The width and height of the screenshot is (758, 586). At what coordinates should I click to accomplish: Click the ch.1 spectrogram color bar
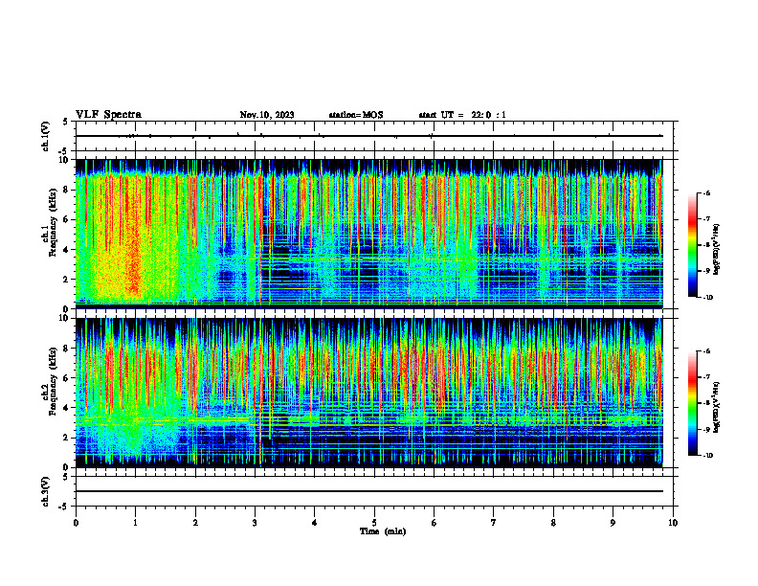tap(693, 245)
